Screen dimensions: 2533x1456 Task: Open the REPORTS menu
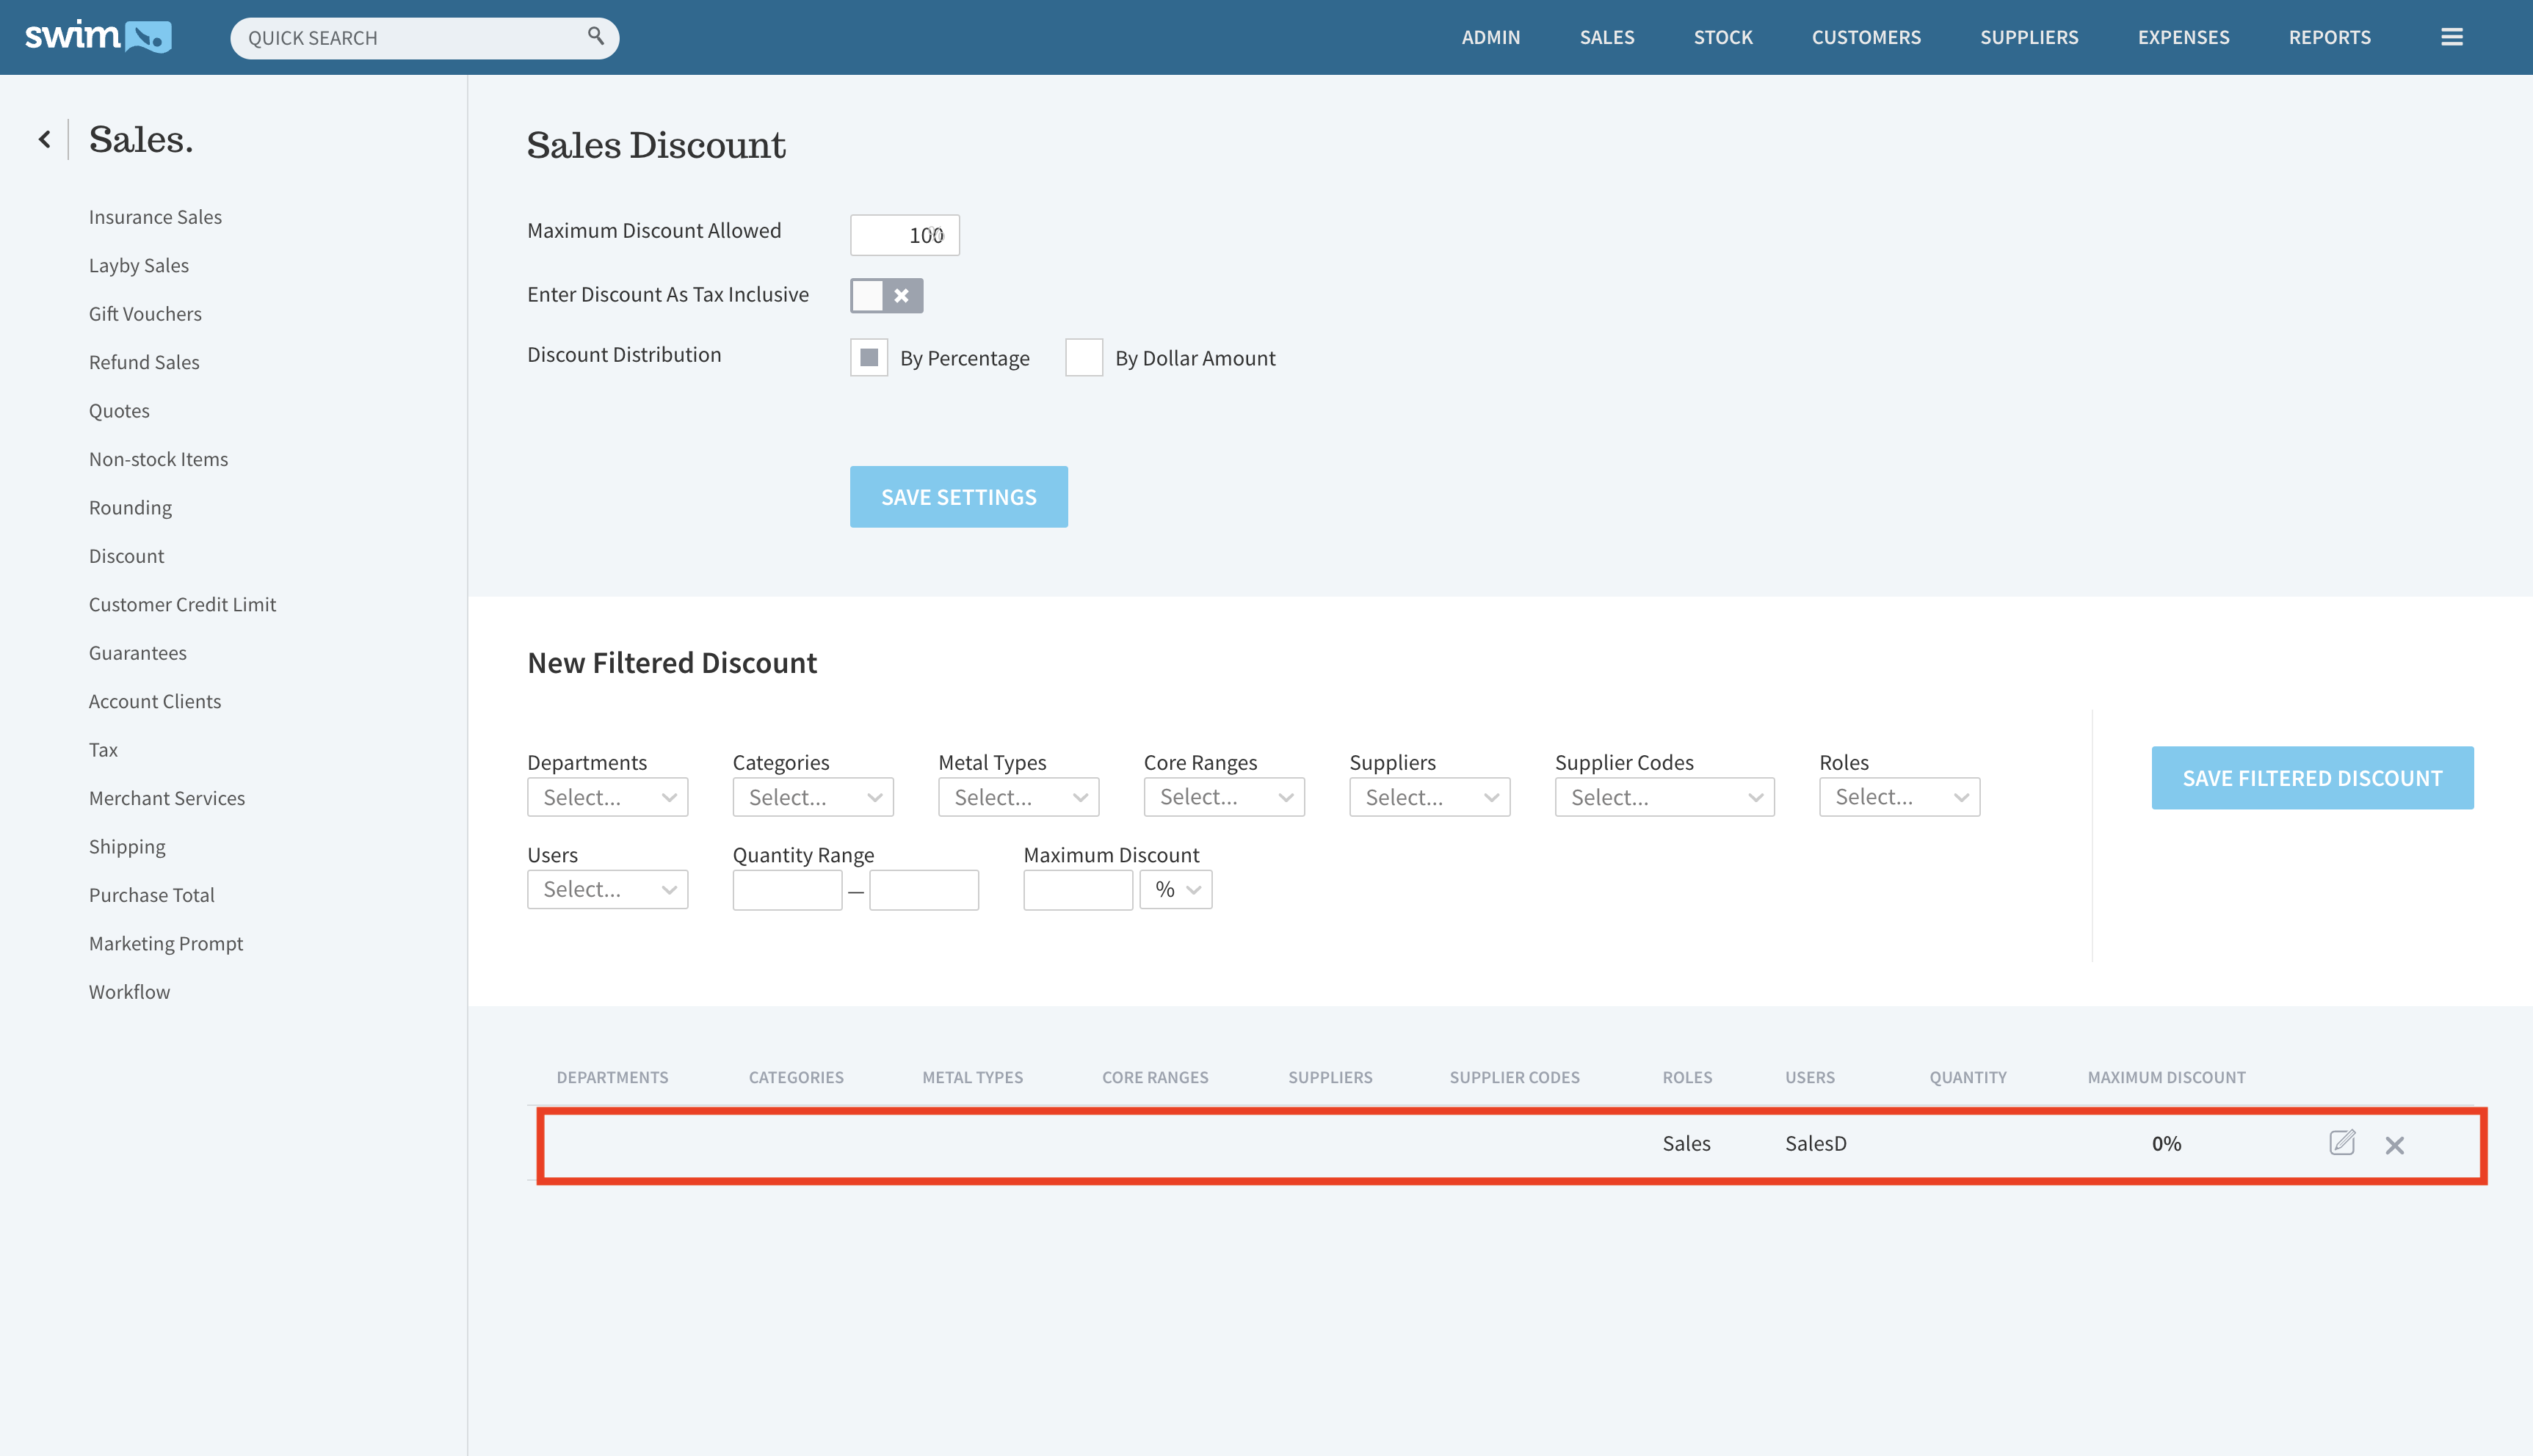click(x=2329, y=37)
